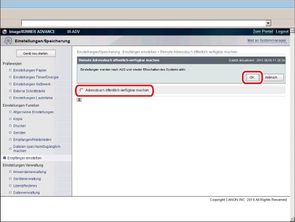Open Einstellungen Papier in the sidebar
This screenshot has height=222, width=295.
point(30,70)
